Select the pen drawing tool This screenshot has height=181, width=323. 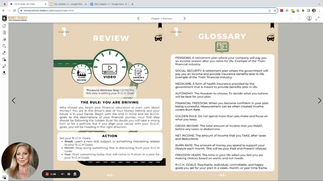coord(4,66)
